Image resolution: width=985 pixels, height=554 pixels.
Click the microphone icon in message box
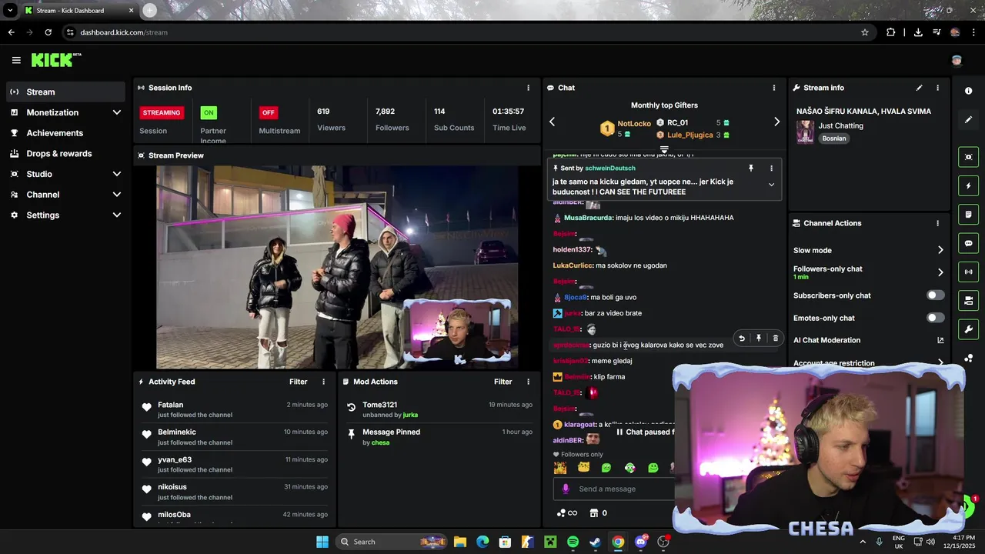point(566,489)
